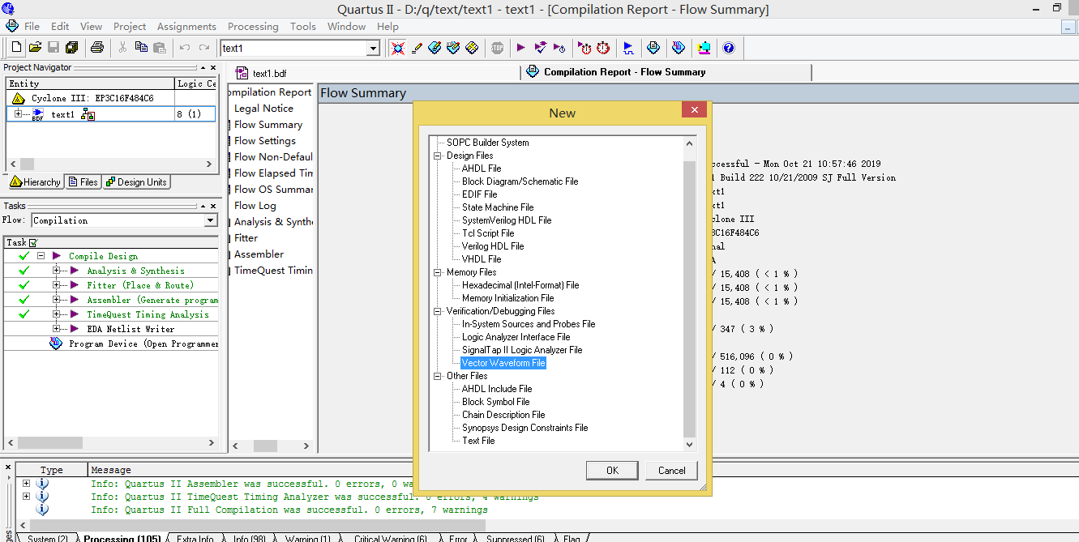The height and width of the screenshot is (542, 1079).
Task: Click the text1.bdf document tab icon
Action: coord(242,73)
